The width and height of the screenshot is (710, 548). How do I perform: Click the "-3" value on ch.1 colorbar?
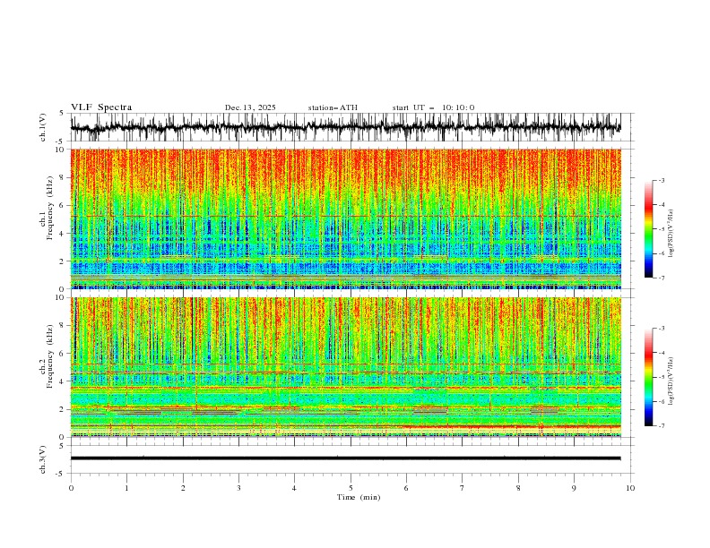coord(662,180)
